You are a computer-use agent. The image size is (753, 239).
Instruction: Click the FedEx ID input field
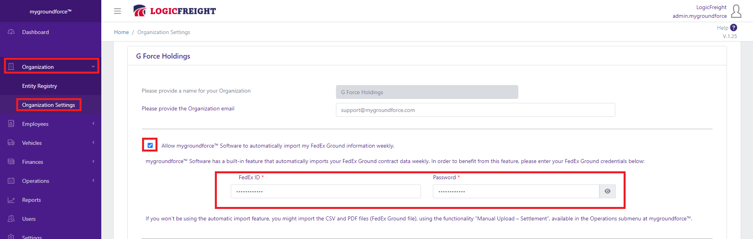(326, 192)
